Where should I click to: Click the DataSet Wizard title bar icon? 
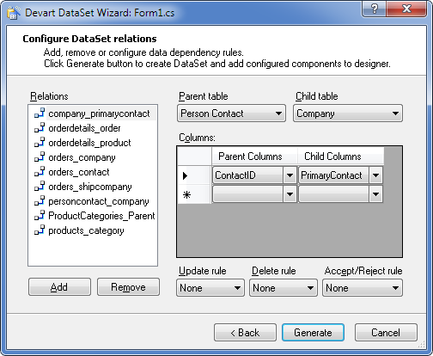click(14, 13)
